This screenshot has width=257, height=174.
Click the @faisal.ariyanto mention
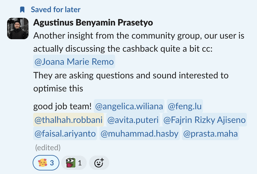65,134
